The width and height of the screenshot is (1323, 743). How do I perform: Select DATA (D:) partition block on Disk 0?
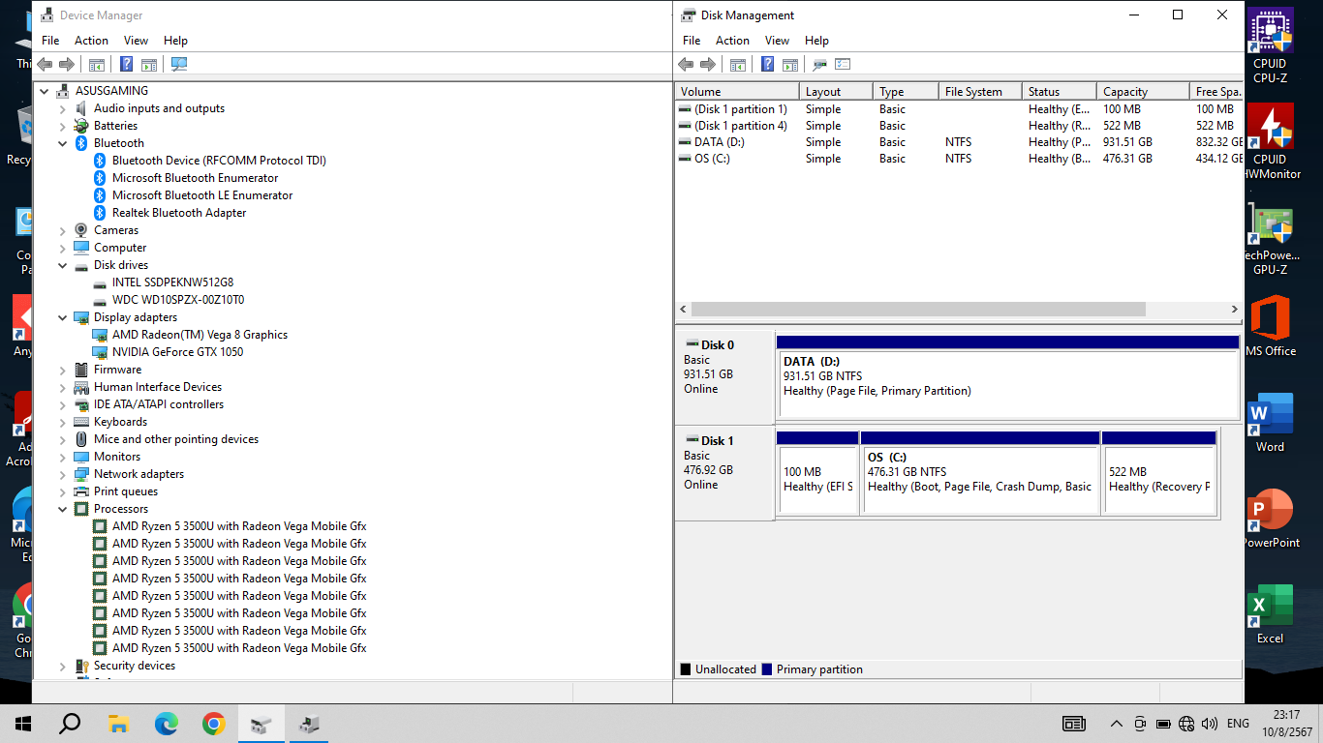pos(1007,376)
